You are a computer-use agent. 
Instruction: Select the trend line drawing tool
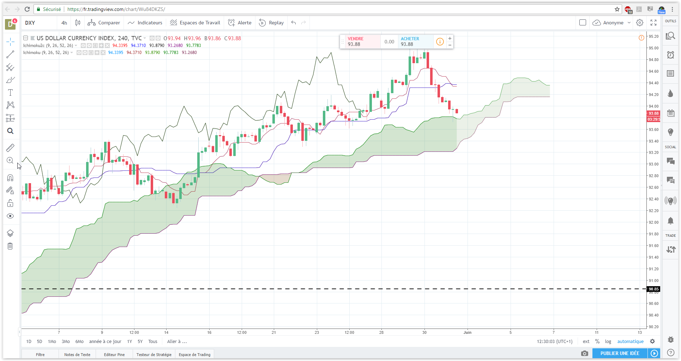click(10, 54)
